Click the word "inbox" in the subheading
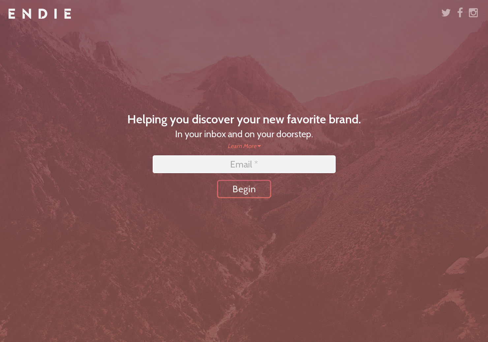The width and height of the screenshot is (488, 342). 215,134
